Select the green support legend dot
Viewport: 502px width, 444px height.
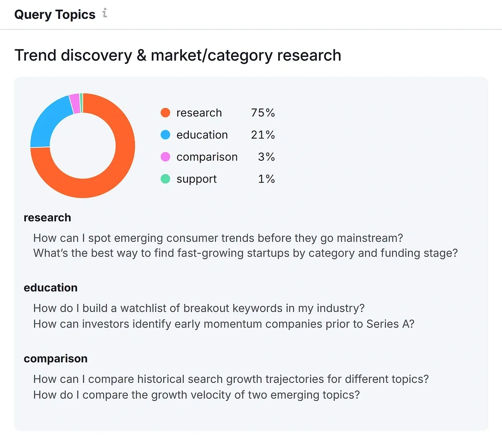tap(166, 179)
